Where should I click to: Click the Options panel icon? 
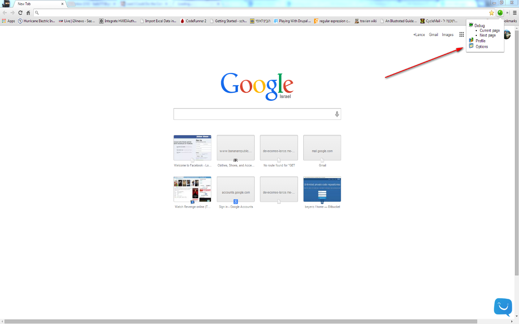(471, 46)
